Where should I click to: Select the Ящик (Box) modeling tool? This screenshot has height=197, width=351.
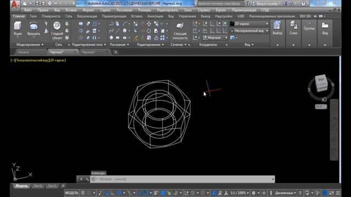(18, 28)
